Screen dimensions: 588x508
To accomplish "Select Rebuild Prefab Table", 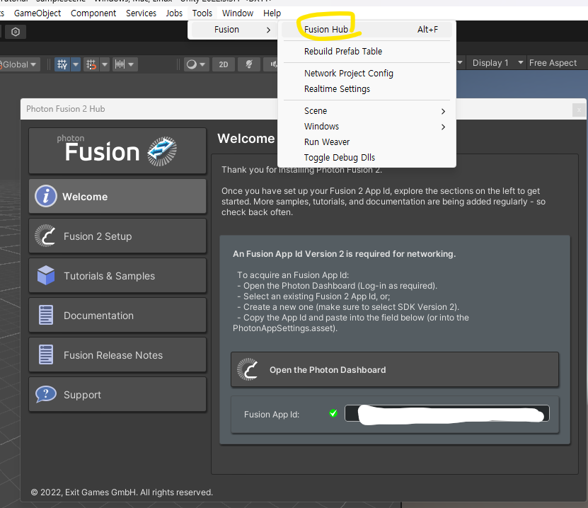I will 367,52.
